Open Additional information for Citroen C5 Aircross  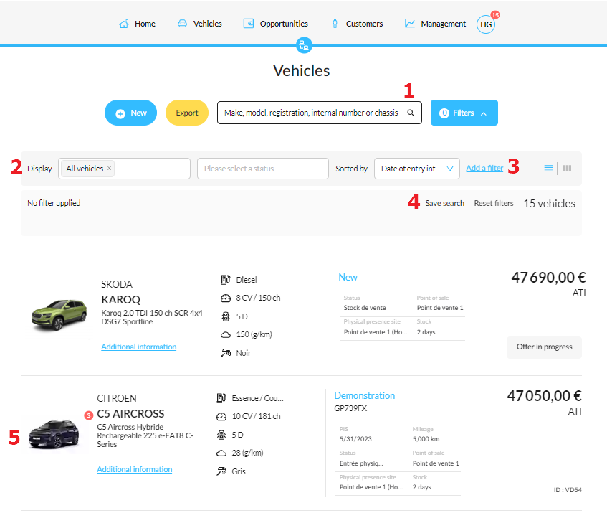[x=134, y=469]
